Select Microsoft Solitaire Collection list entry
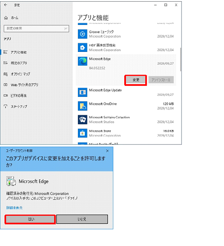The image size is (224, 246). coord(126,120)
